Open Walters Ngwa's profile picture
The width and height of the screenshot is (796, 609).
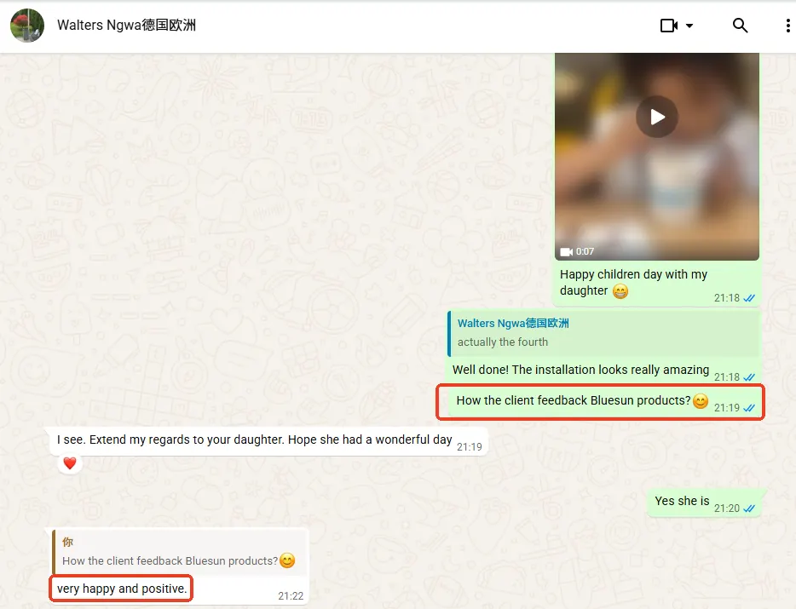tap(27, 26)
